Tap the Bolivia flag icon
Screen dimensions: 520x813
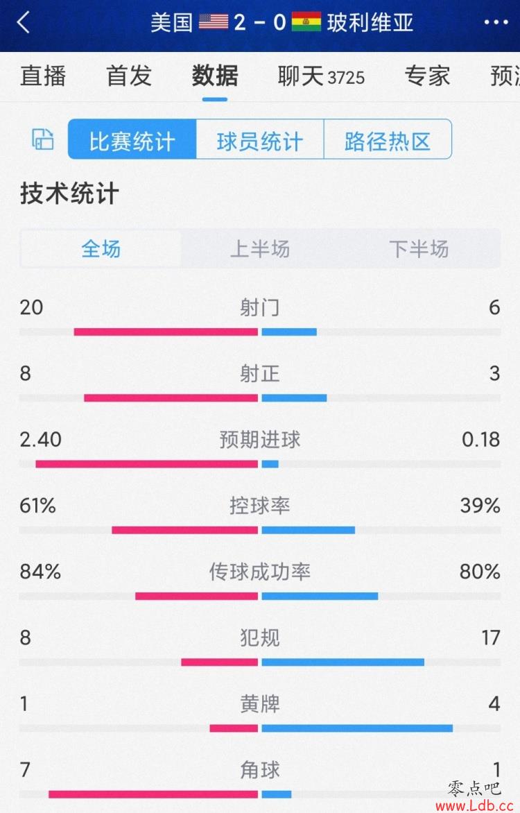[306, 22]
